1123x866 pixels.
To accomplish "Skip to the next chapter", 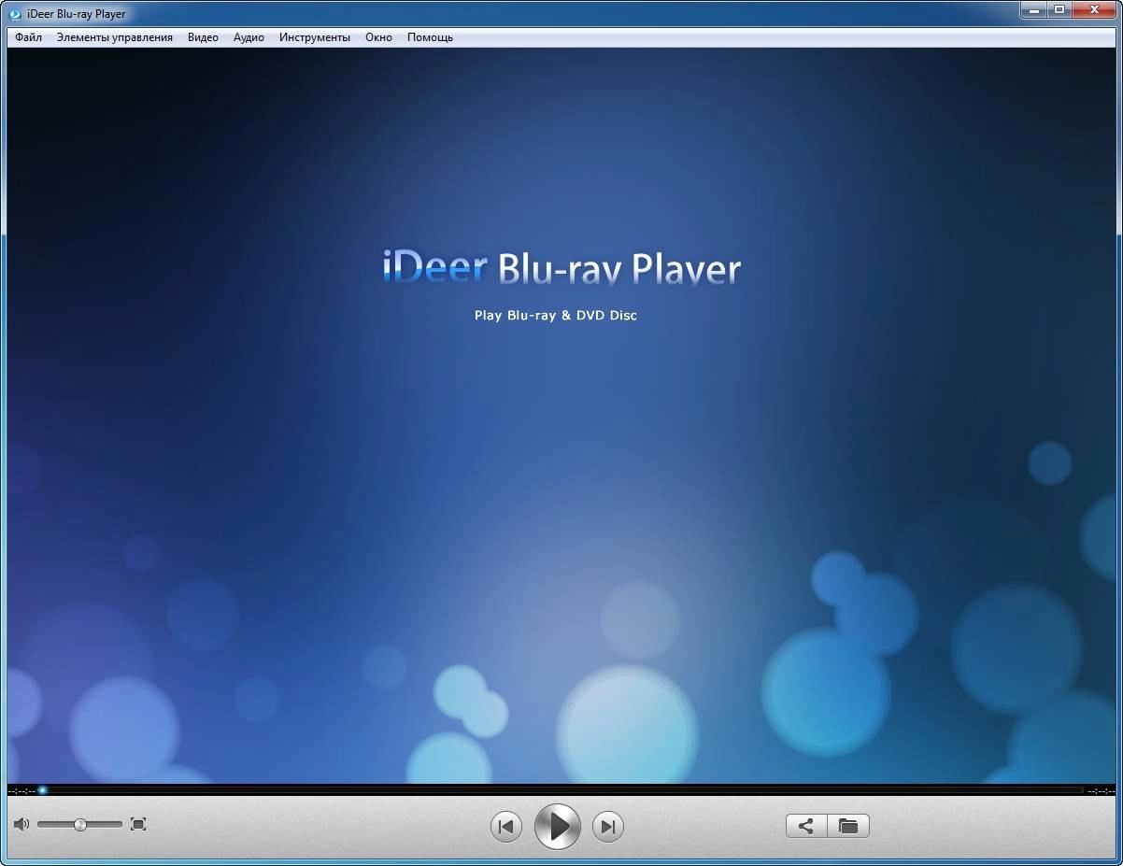I will point(608,826).
